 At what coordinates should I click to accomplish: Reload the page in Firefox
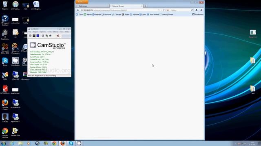(164, 10)
